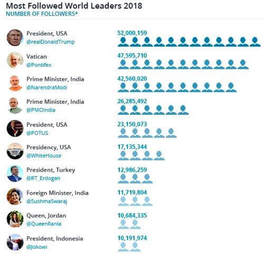Click the Queen Rania profile avatar

[x=15, y=219]
